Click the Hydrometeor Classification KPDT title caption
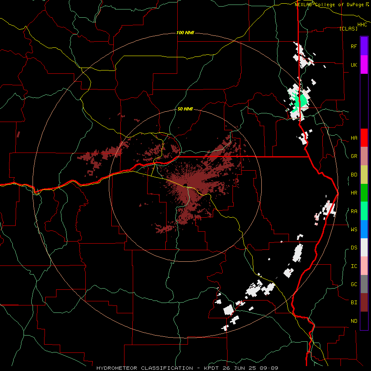 [187, 368]
